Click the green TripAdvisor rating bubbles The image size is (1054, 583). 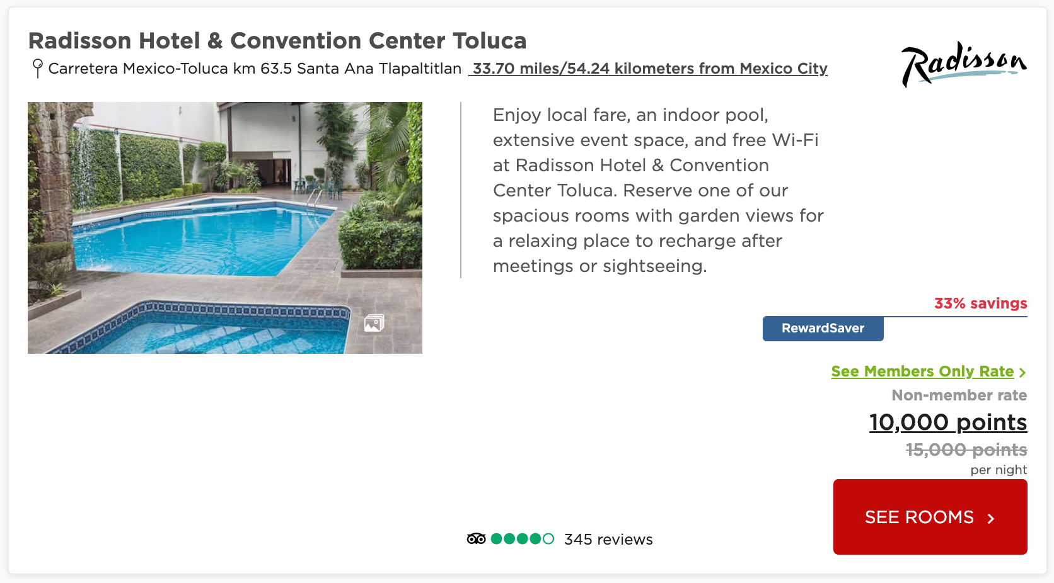coord(523,538)
